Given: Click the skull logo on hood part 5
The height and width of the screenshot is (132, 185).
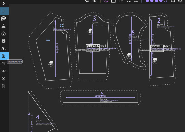Looking at the screenshot, I should (x=129, y=56).
